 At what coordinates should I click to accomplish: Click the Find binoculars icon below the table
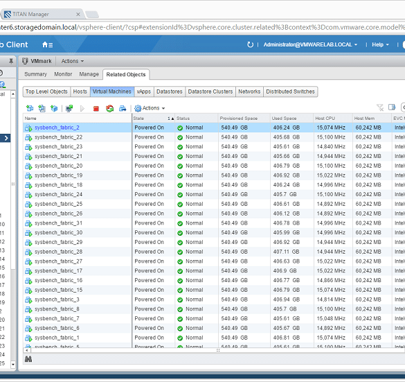tap(28, 359)
